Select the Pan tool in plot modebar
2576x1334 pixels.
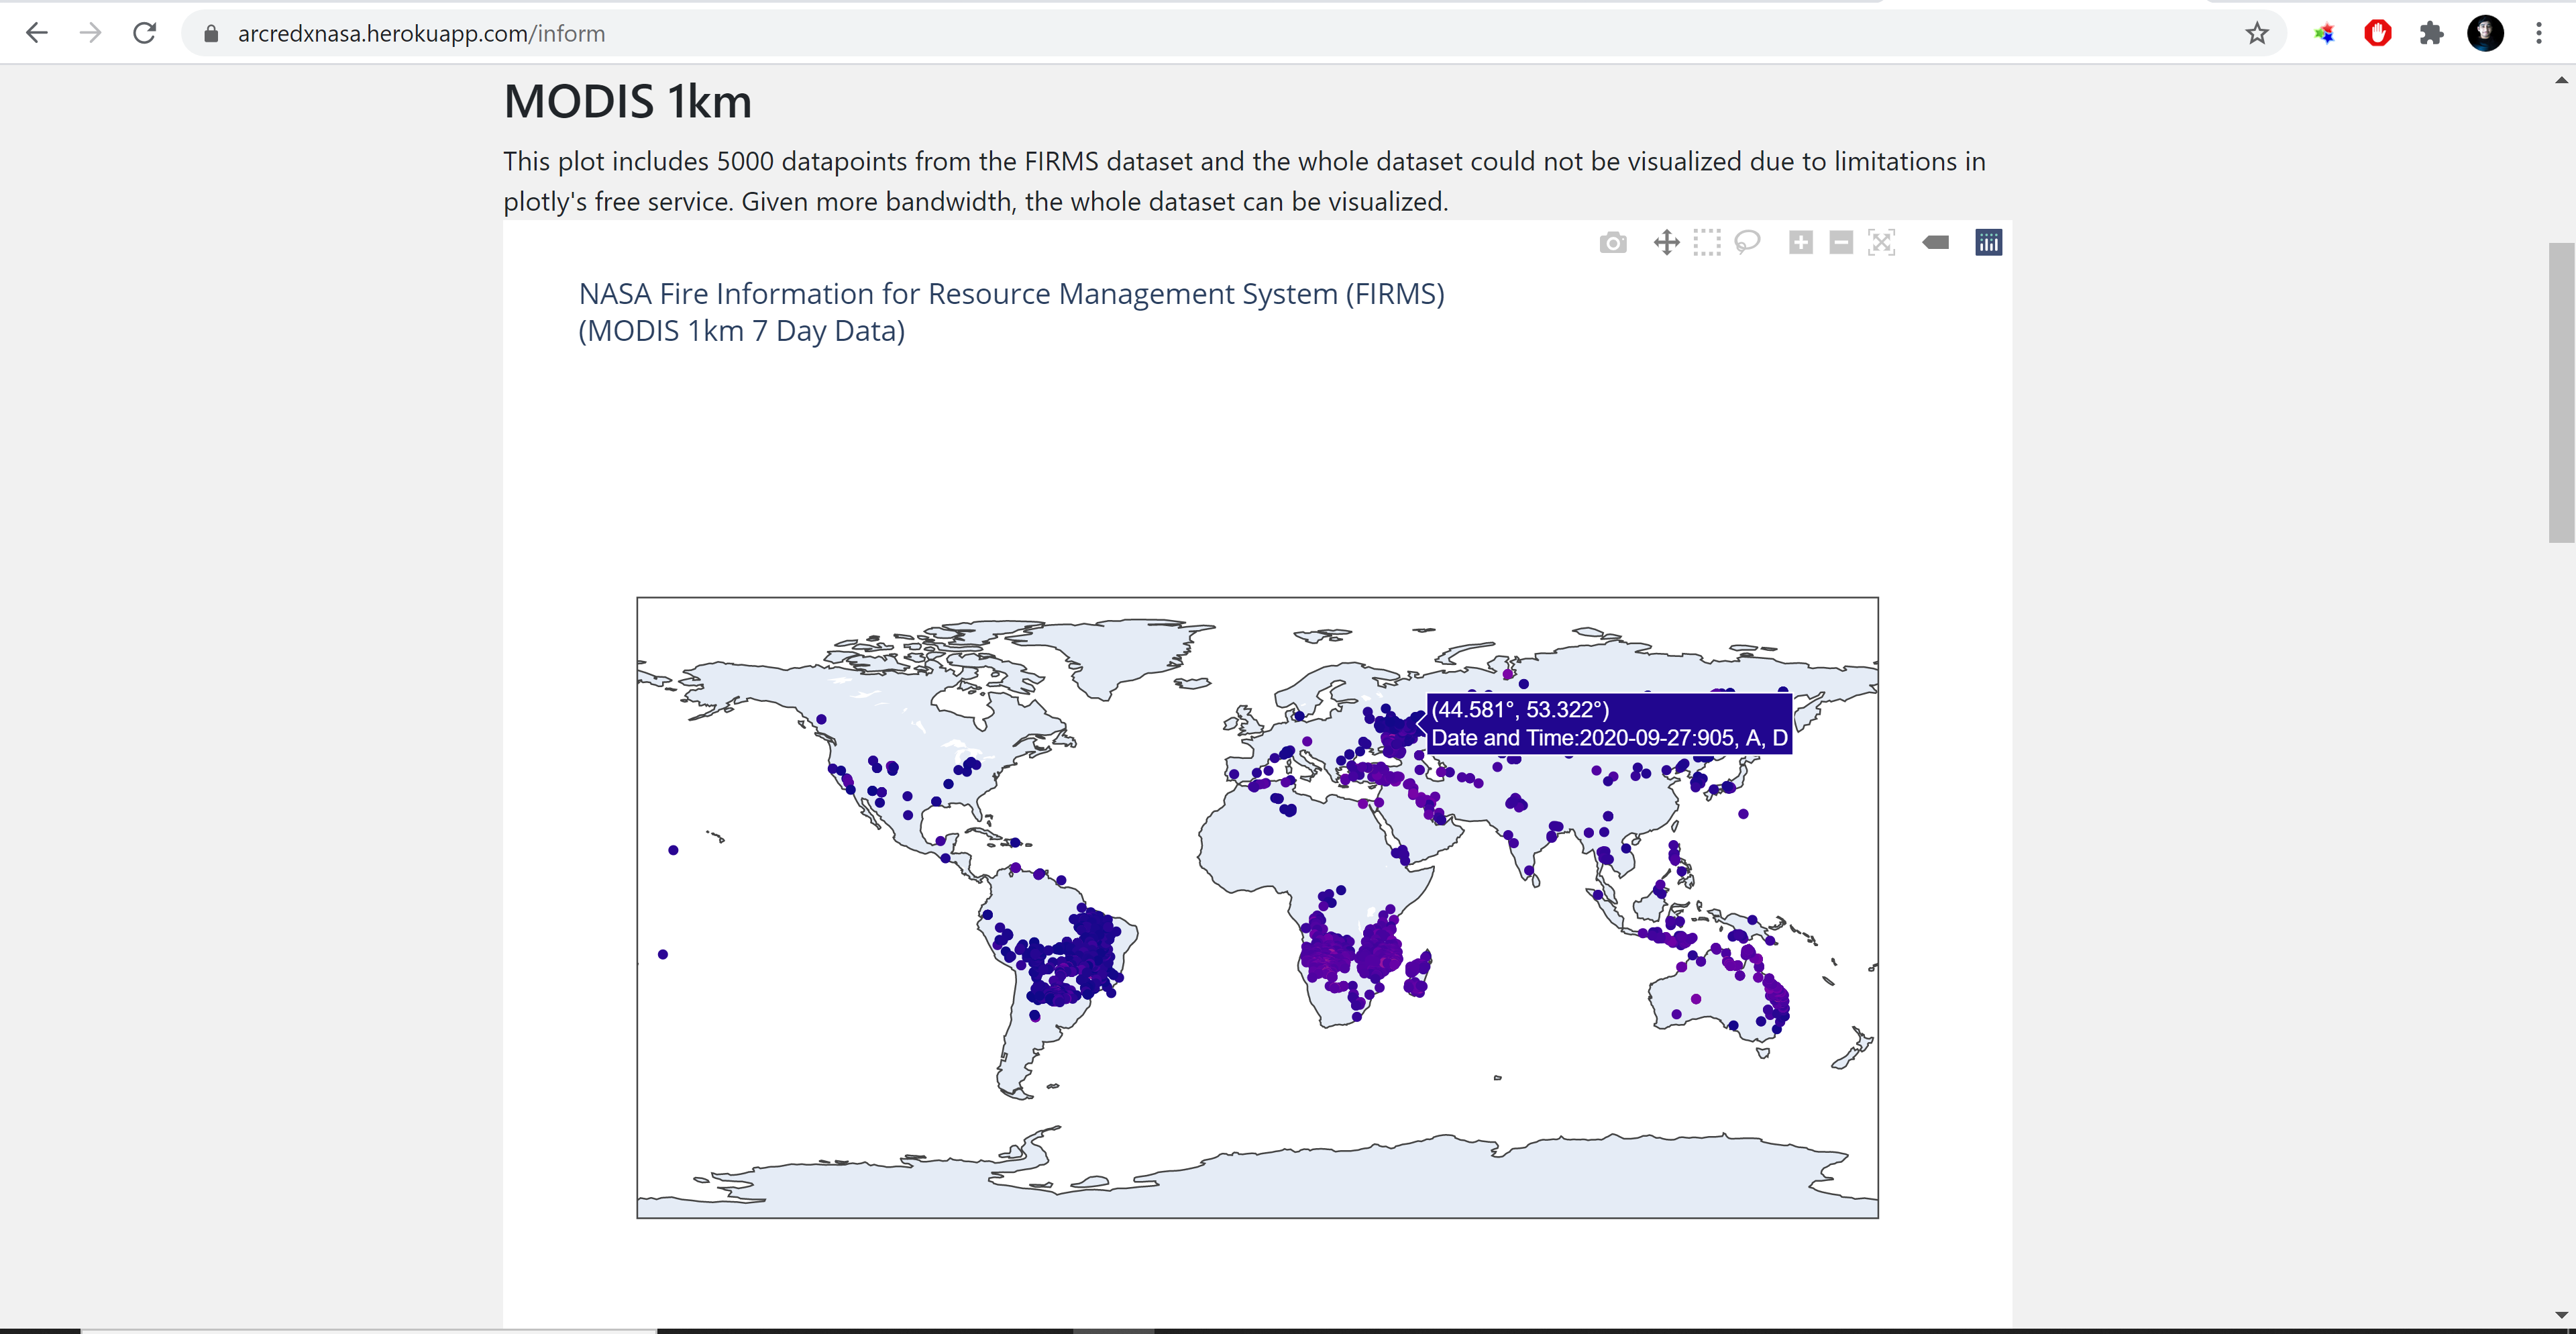[1666, 243]
